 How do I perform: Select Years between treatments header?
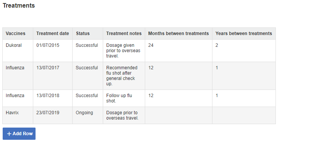[x=244, y=34]
